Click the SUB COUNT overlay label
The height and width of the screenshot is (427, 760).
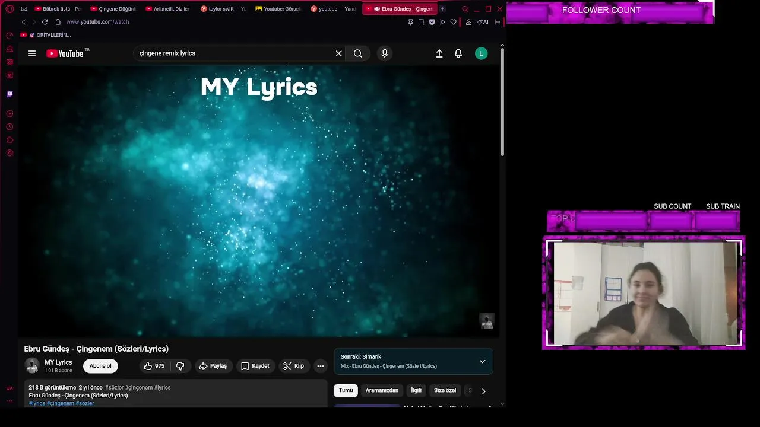click(x=673, y=206)
